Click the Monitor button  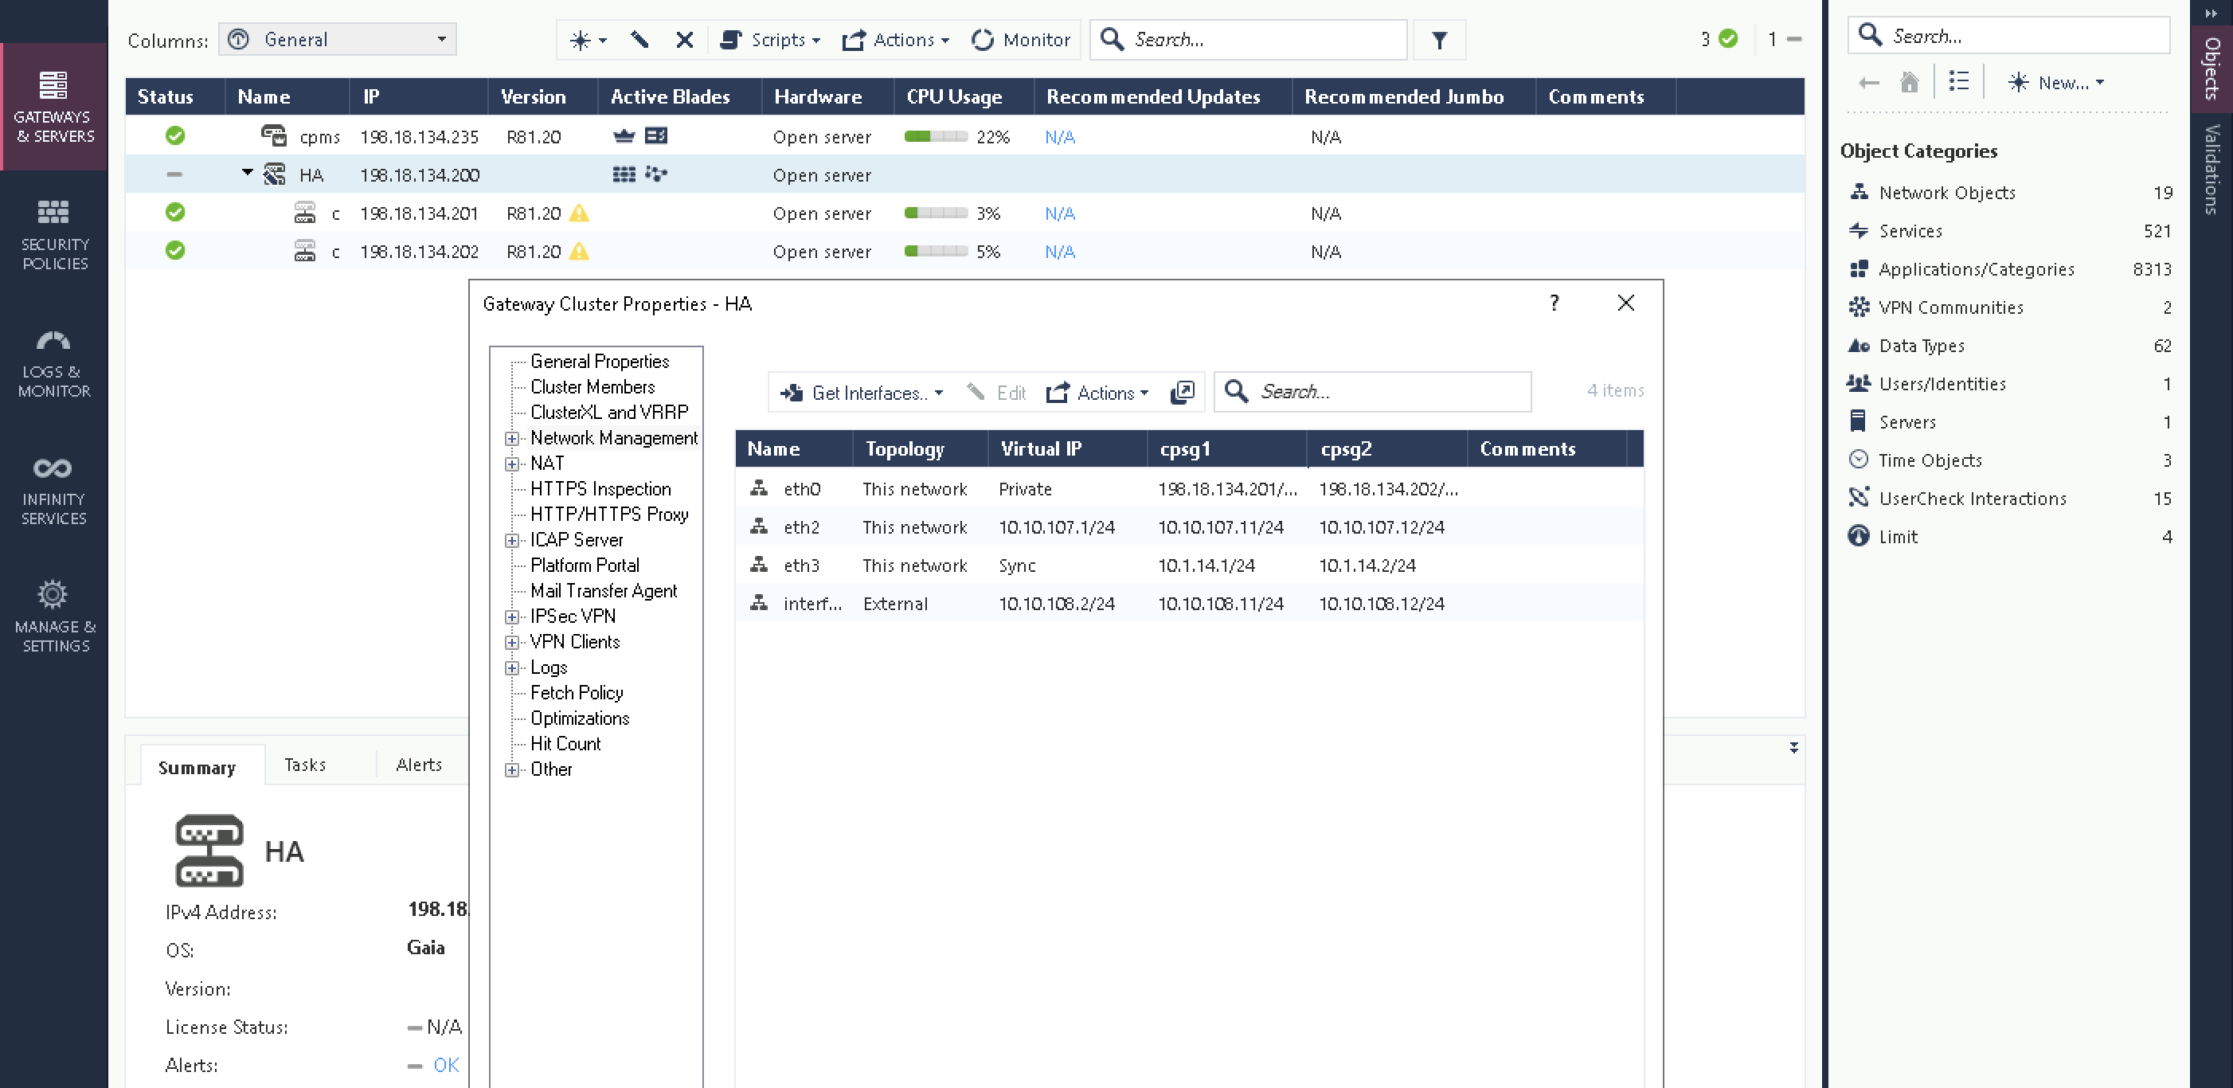[1021, 40]
